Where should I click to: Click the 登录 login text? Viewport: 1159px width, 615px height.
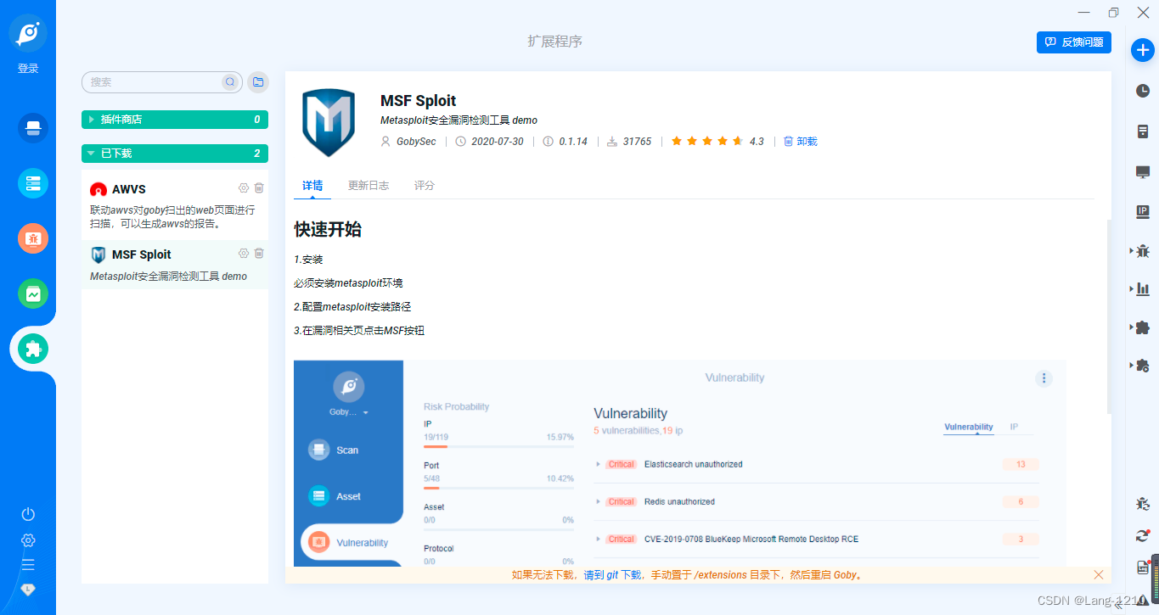(x=28, y=69)
